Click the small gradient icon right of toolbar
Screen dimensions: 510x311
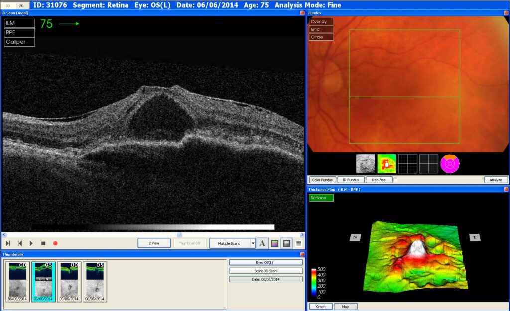299,243
